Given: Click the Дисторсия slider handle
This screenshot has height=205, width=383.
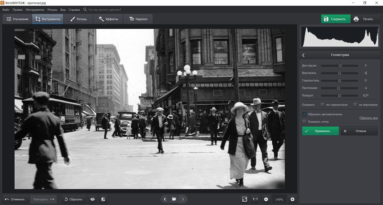Looking at the screenshot, I should click(340, 66).
